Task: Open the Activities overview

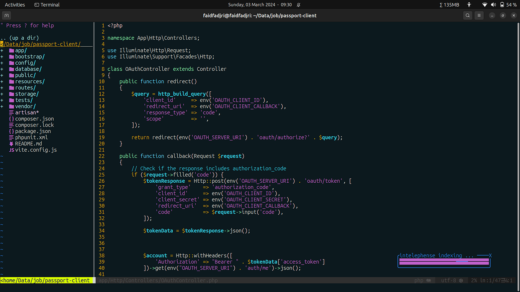Action: point(15,5)
